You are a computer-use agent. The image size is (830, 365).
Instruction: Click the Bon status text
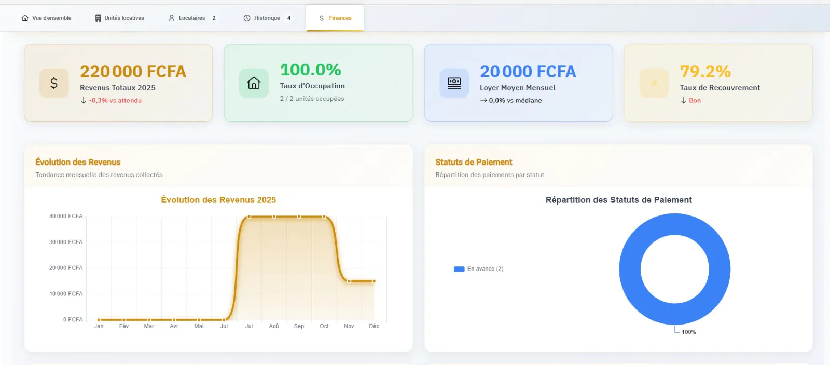click(695, 101)
